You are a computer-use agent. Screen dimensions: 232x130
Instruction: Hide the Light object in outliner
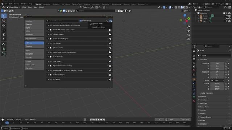tap(227, 21)
